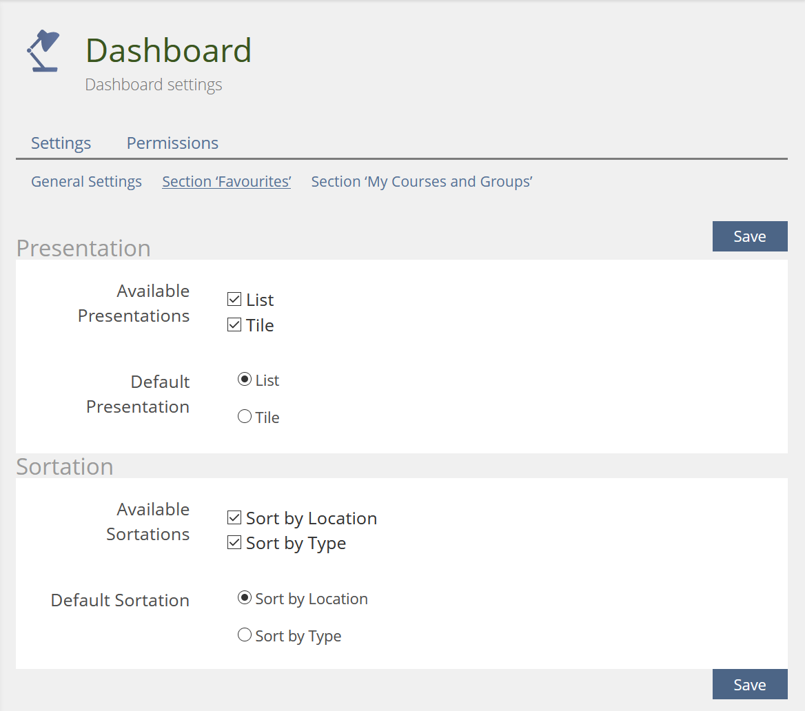Go to Section 'My Courses and Groups'
This screenshot has height=711, width=805.
pyautogui.click(x=421, y=182)
